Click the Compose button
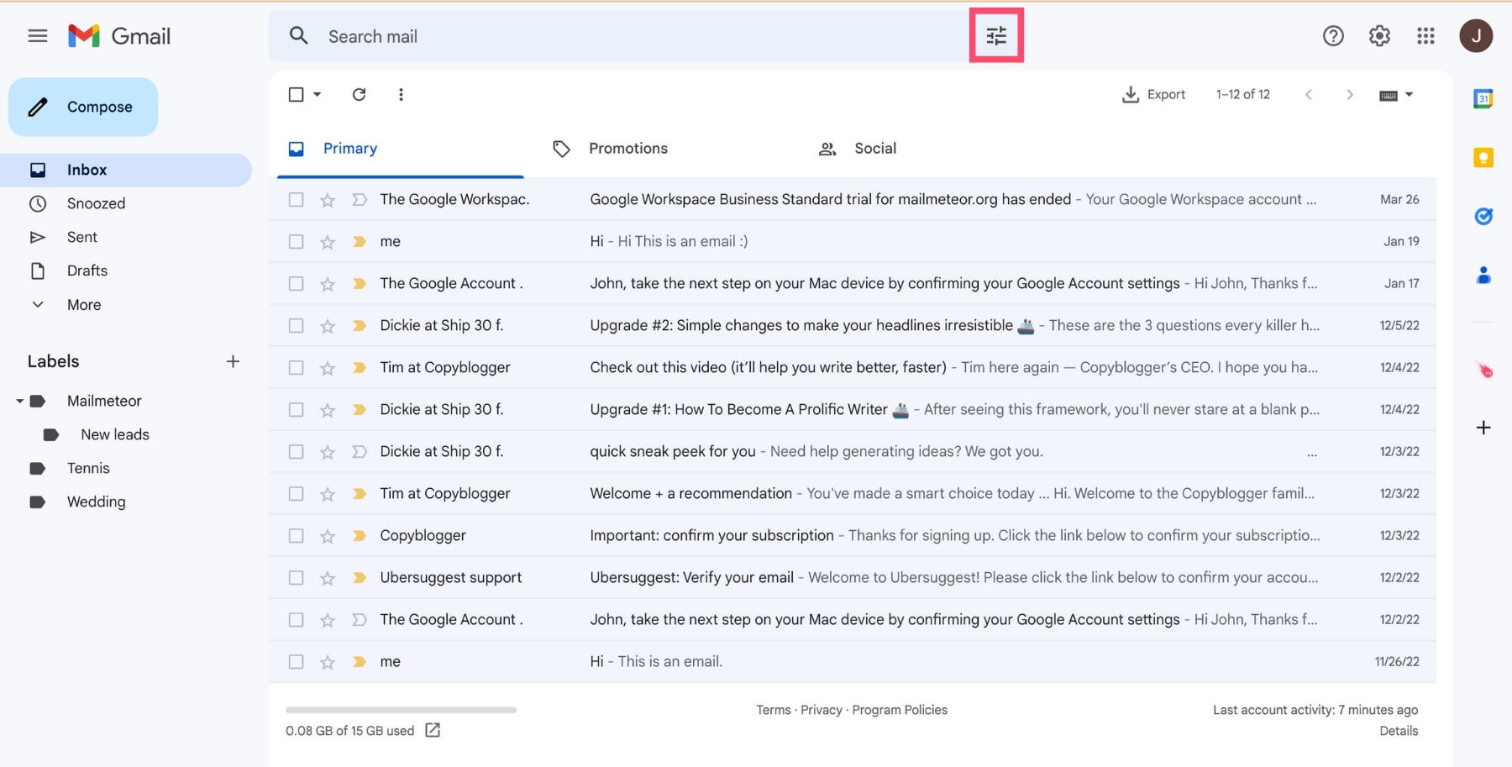 83,107
